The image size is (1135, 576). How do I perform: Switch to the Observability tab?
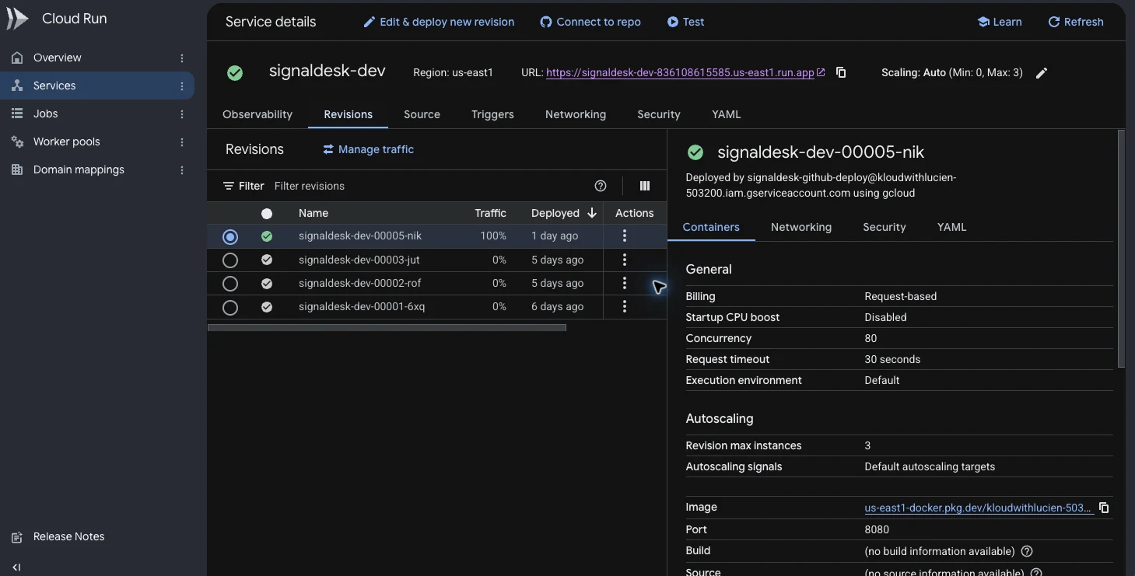click(257, 114)
